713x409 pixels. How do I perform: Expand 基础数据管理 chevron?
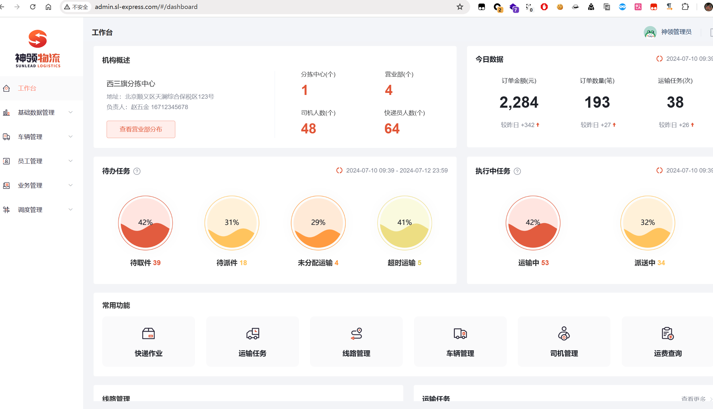point(70,112)
